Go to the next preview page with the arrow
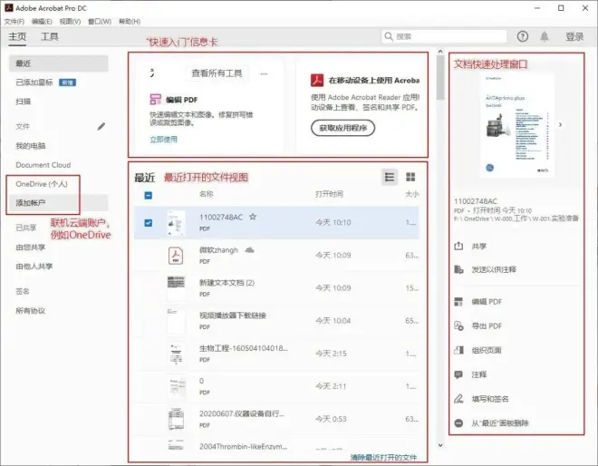 560,124
